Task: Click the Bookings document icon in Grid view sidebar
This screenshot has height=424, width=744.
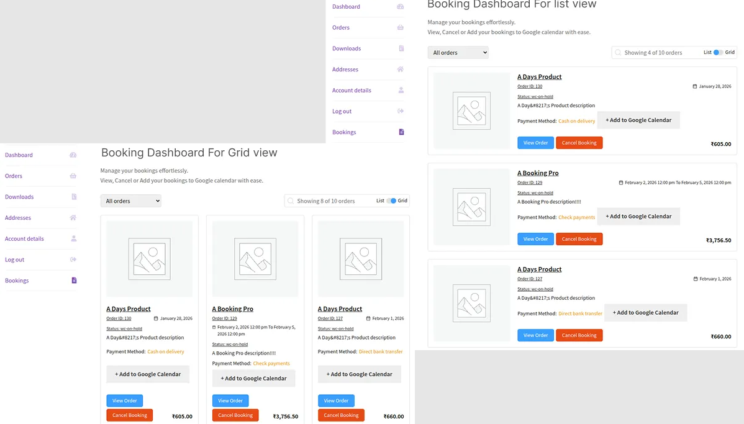Action: (x=74, y=281)
